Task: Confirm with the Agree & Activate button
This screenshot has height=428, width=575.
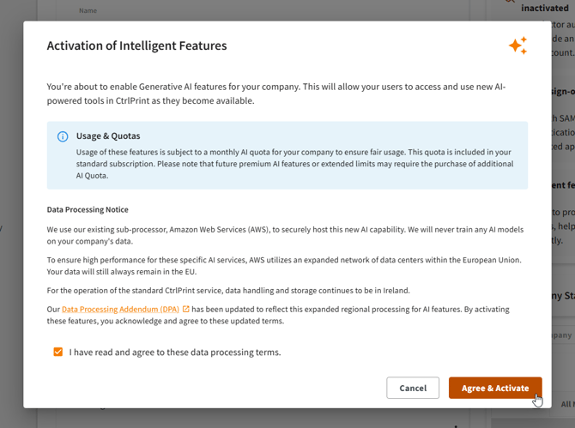Action: point(494,388)
